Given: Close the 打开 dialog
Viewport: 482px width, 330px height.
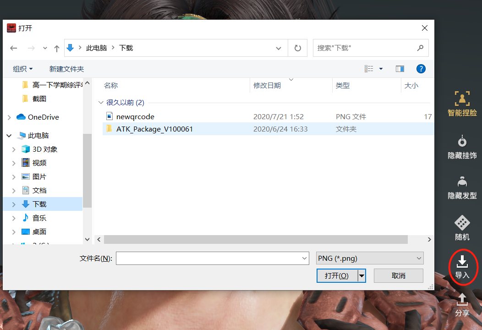Looking at the screenshot, I should pos(425,28).
